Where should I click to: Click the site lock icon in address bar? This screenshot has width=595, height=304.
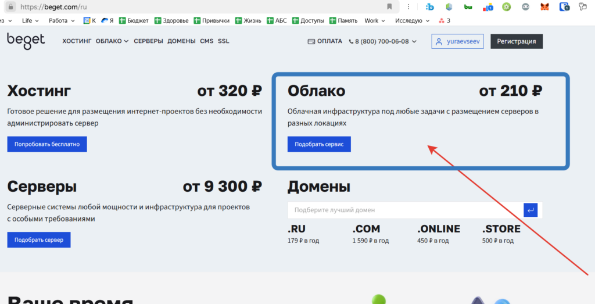pos(10,7)
